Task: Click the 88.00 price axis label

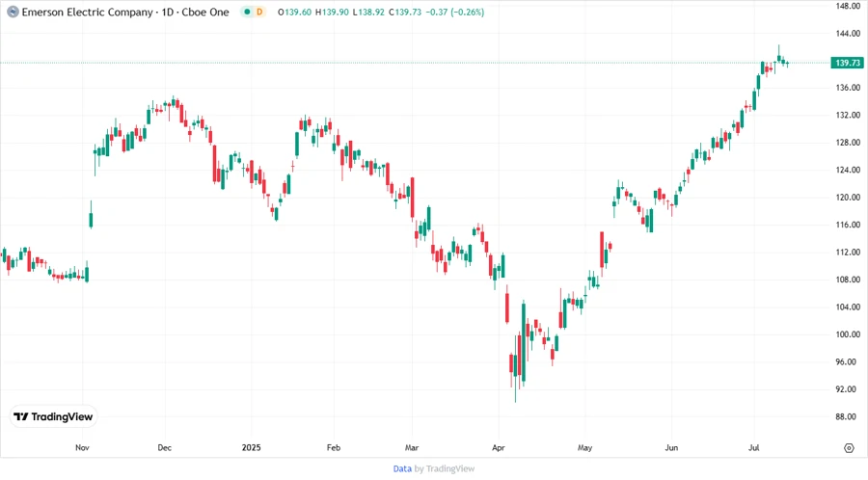Action: click(x=846, y=416)
